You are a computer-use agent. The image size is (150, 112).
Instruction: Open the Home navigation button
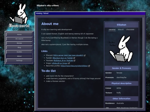19,35
